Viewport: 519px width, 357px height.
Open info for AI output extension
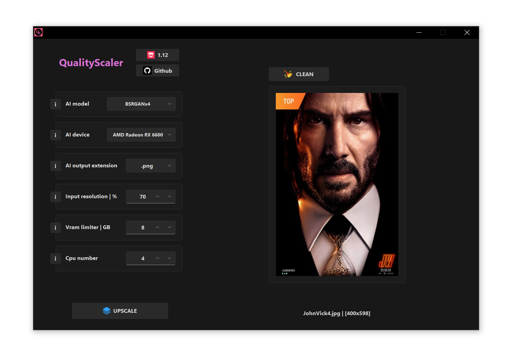click(x=55, y=166)
